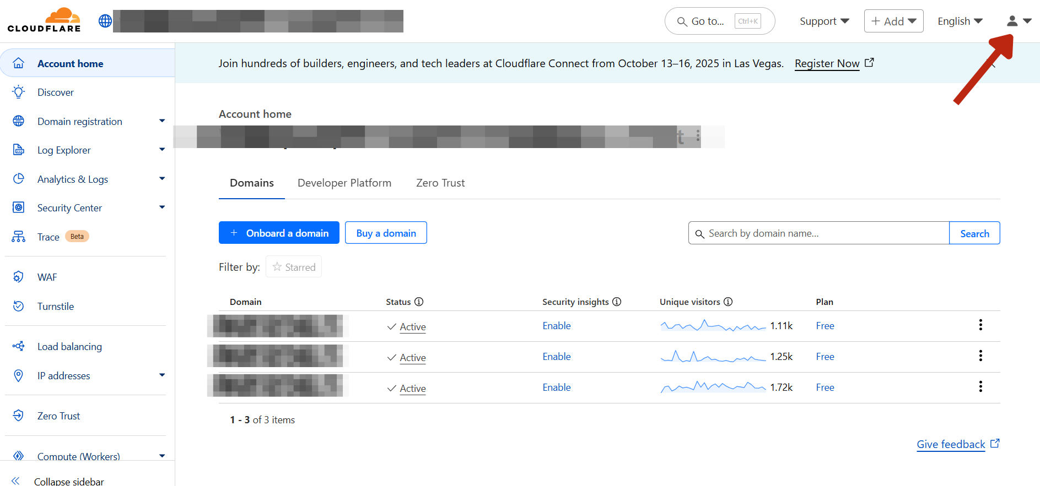Expand the Compute (Workers) submenu arrow

[162, 456]
